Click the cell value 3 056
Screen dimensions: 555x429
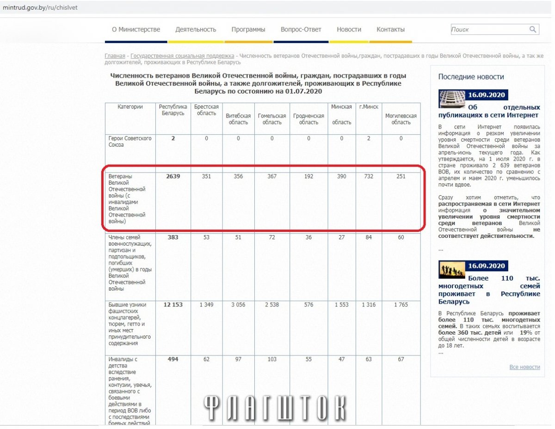tap(238, 305)
